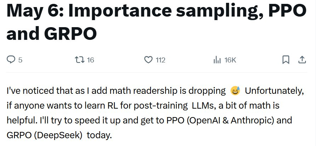Click the 'GRPO (DeepSeek)' text in the paragraph

[x=44, y=135]
